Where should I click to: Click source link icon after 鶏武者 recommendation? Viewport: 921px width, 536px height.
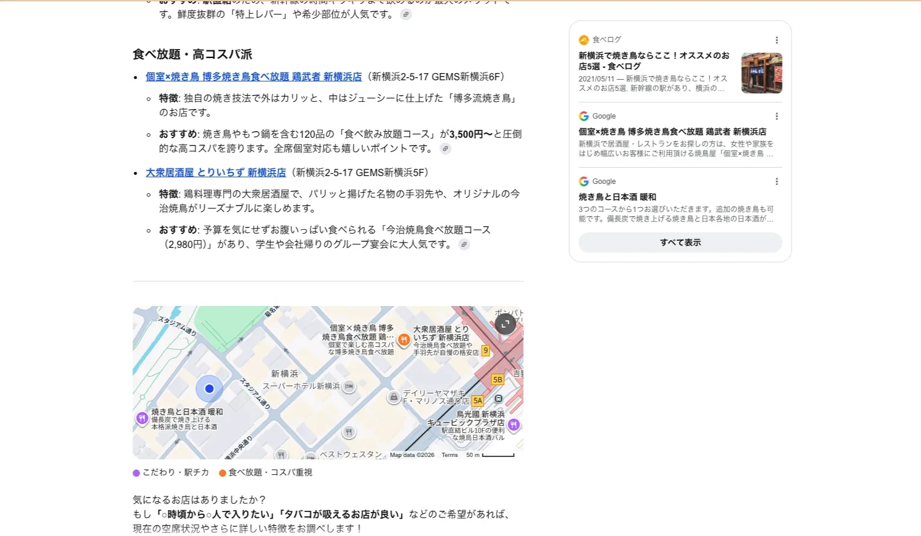click(x=445, y=149)
